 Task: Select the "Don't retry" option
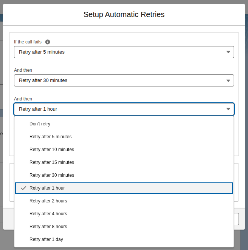point(40,124)
